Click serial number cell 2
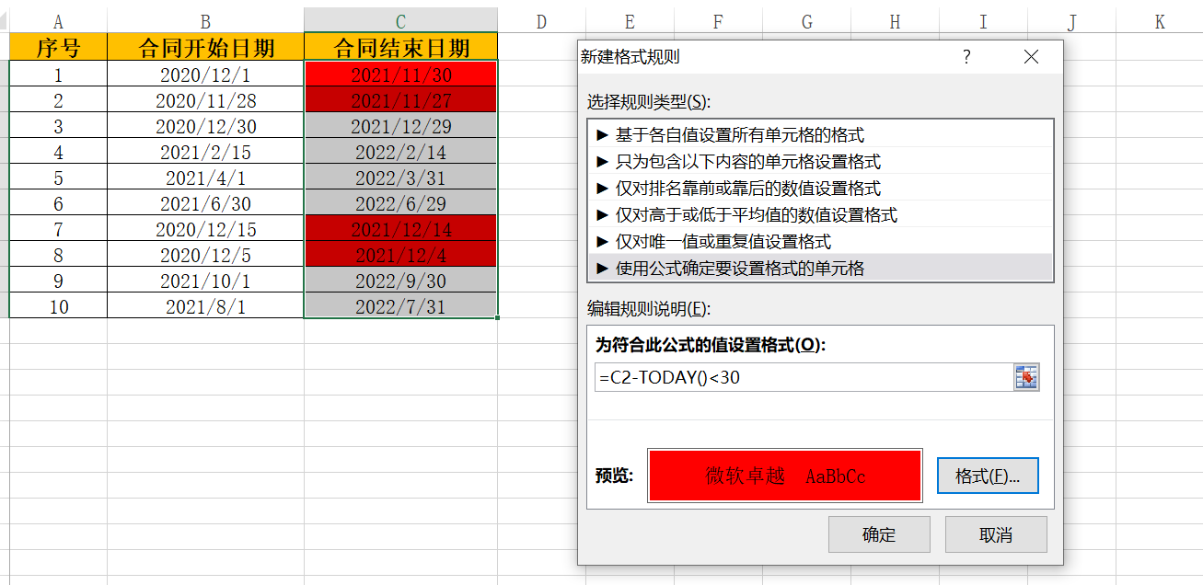The width and height of the screenshot is (1203, 585). 58,100
